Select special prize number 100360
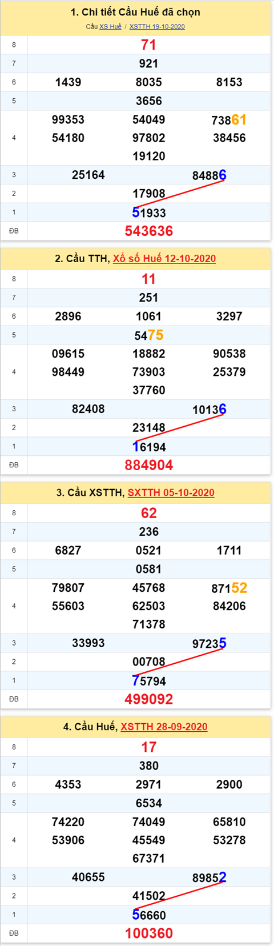The height and width of the screenshot is (946, 274). coord(149,933)
